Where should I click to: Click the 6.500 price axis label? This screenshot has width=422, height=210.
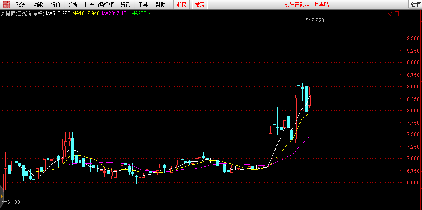click(413, 183)
